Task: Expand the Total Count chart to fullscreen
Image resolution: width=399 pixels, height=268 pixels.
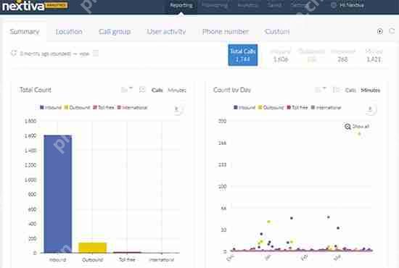Action: click(x=142, y=89)
